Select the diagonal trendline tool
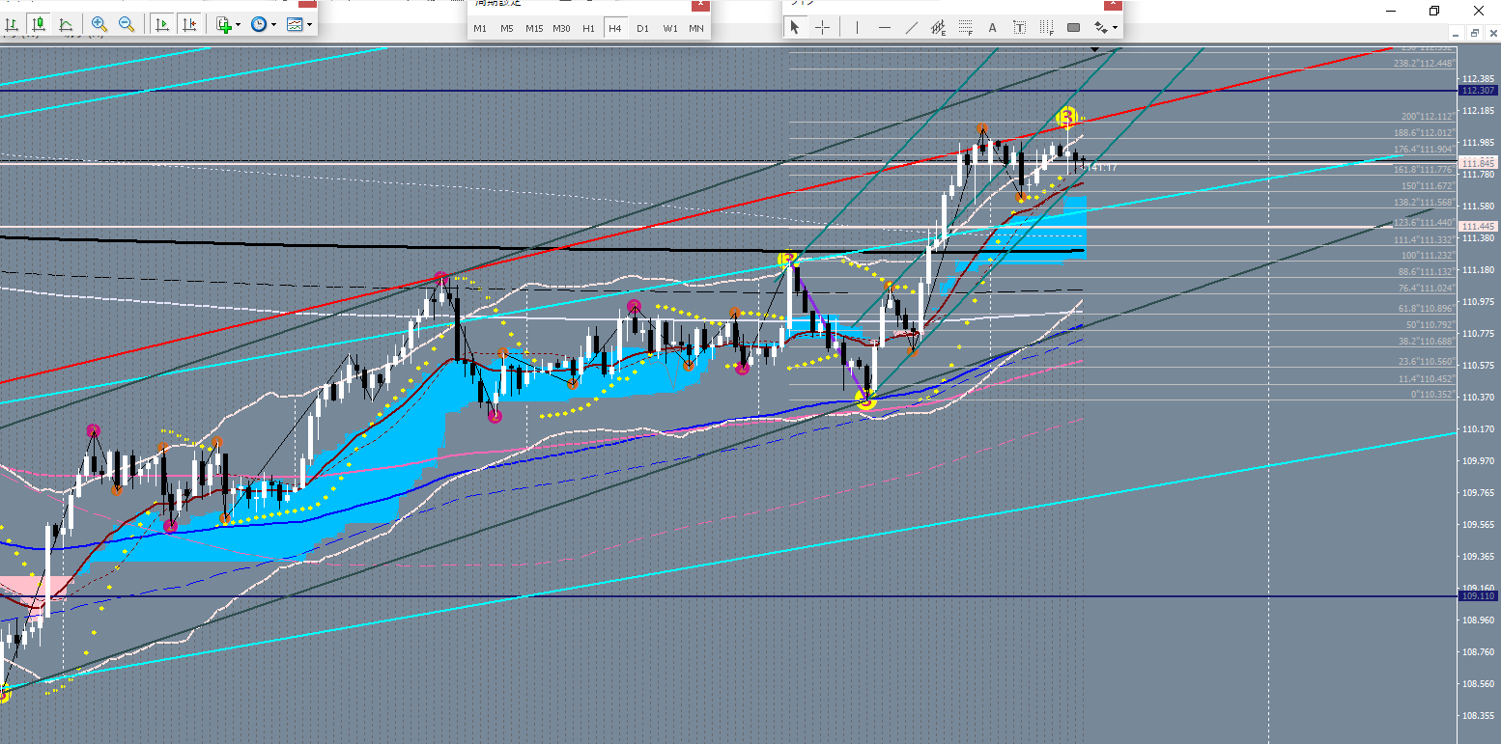Viewport: 1501px width, 744px height. [911, 27]
